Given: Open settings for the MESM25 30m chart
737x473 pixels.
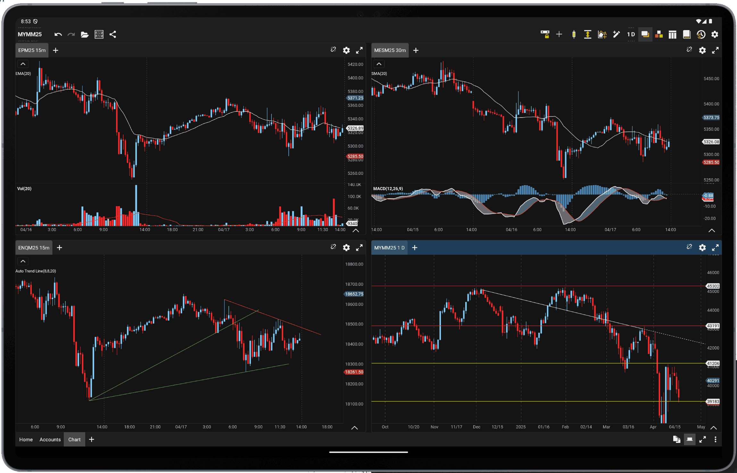Looking at the screenshot, I should point(702,50).
